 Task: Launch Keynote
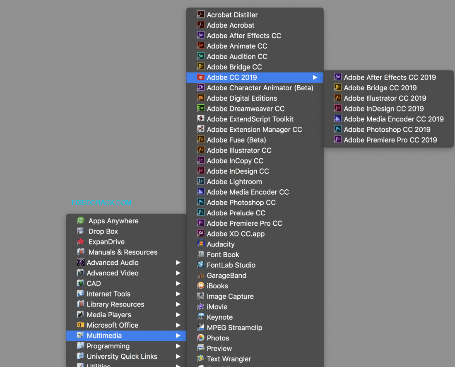pos(255,317)
